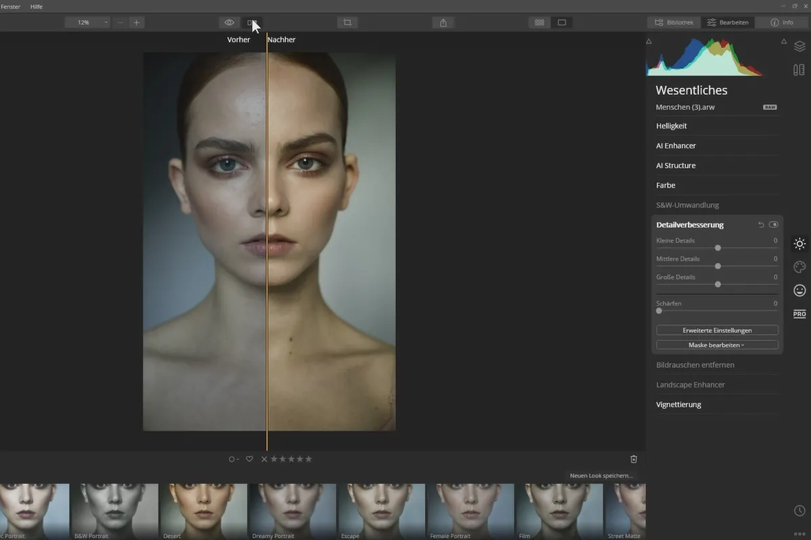The width and height of the screenshot is (811, 540).
Task: Select the Essentials sun icon
Action: pos(800,244)
